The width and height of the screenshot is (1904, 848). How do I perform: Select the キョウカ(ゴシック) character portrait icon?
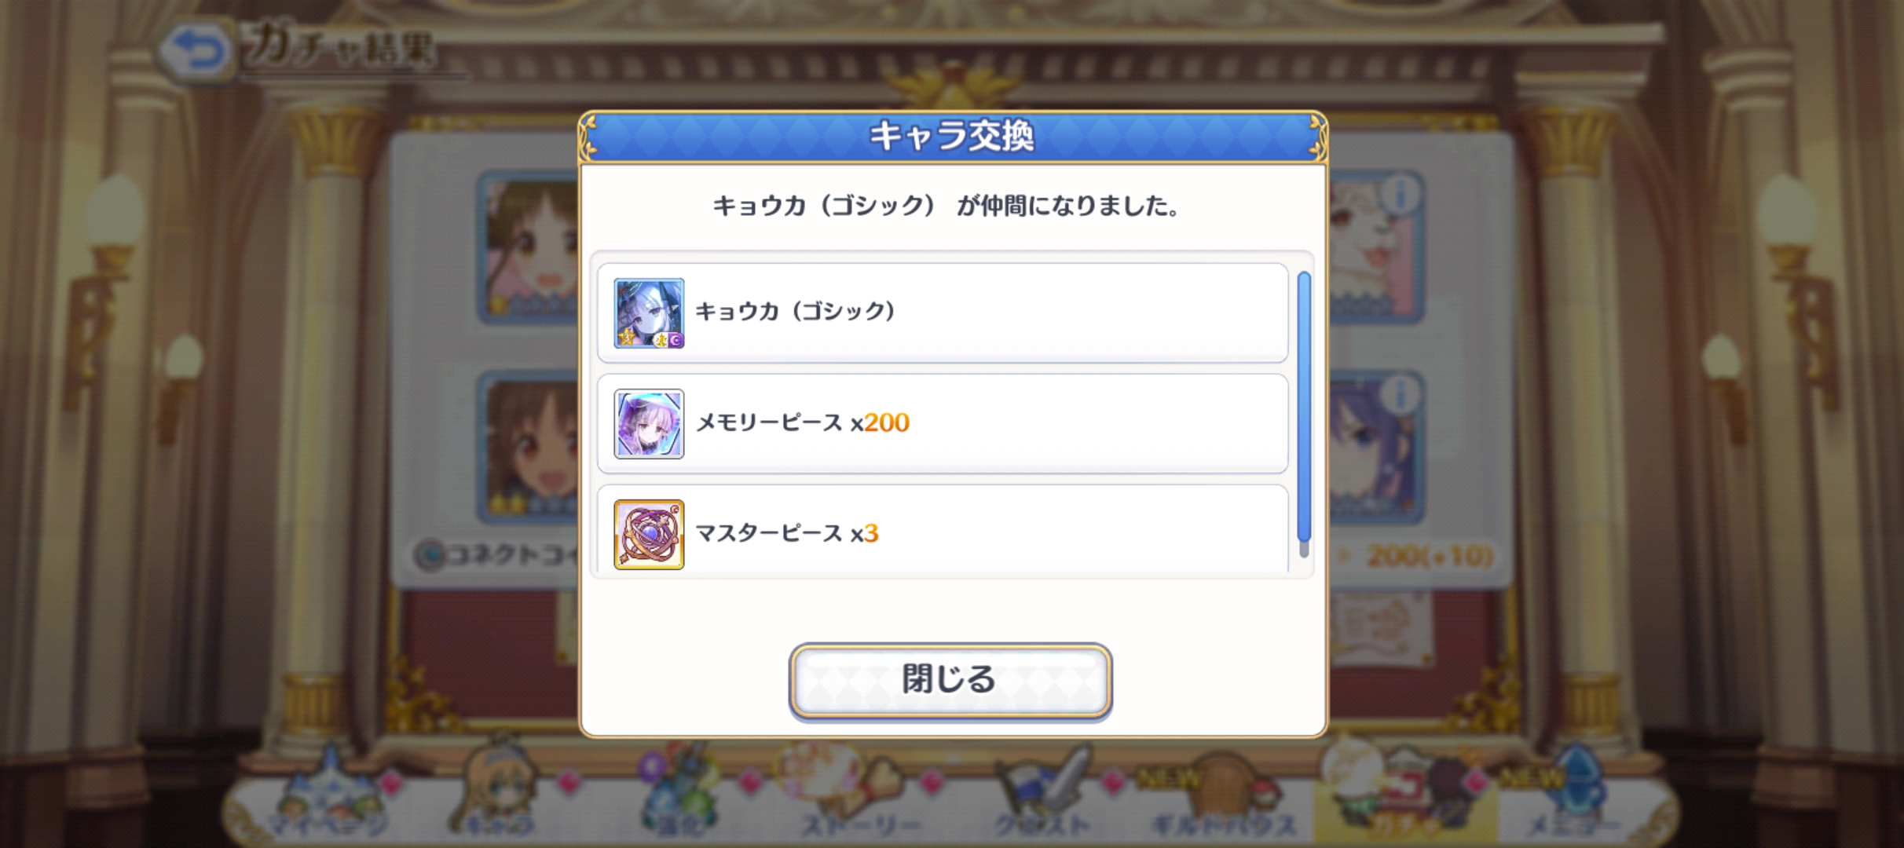[x=649, y=313]
